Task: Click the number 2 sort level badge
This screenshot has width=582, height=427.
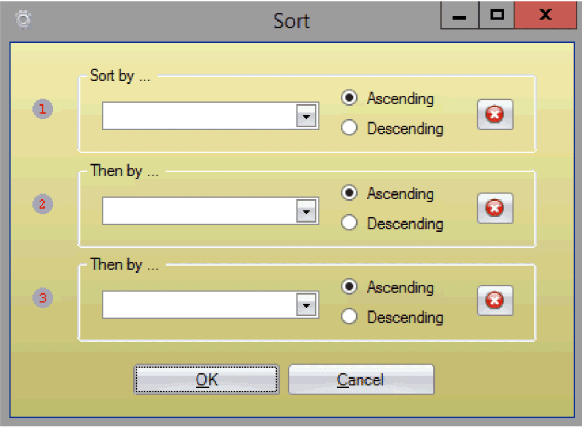Action: point(42,204)
